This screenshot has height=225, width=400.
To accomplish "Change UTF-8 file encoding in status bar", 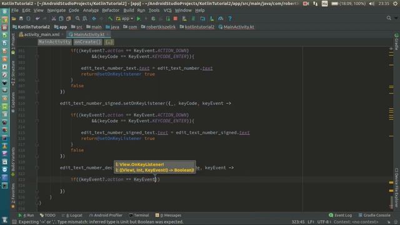I will [x=324, y=222].
